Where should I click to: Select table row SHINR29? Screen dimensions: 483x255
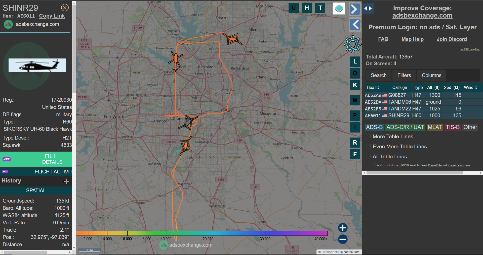coord(423,115)
